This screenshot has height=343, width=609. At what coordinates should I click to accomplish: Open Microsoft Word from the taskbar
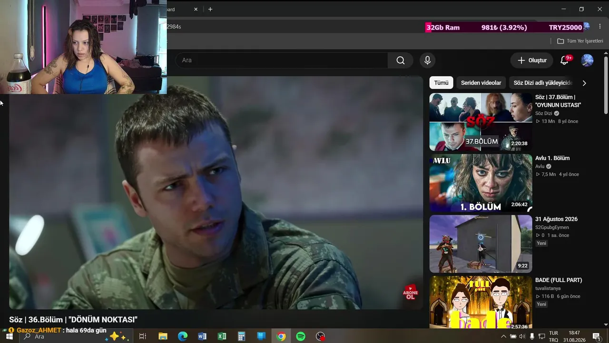click(202, 336)
